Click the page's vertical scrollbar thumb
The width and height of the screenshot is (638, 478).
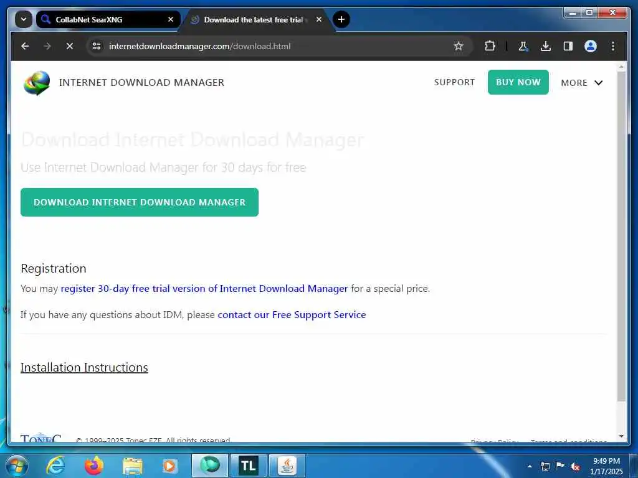click(621, 236)
